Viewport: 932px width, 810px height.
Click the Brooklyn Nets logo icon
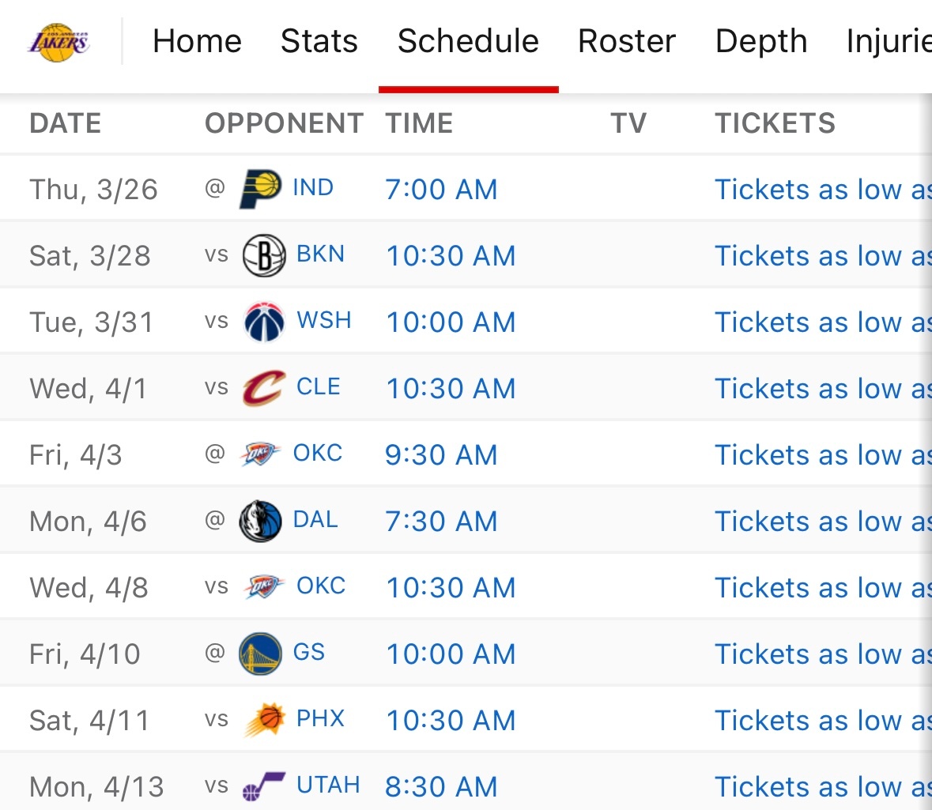pyautogui.click(x=263, y=255)
